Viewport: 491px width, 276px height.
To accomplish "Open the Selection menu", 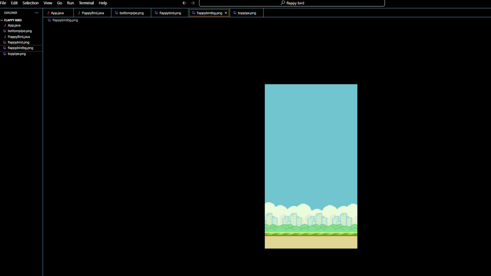I will 30,3.
